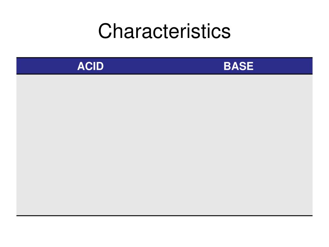The height and width of the screenshot is (247, 329).
Task: Click the letter "A" in ACID
Action: pyautogui.click(x=81, y=66)
